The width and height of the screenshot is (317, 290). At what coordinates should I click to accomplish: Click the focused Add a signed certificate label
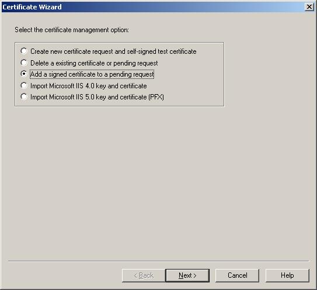pyautogui.click(x=92, y=74)
